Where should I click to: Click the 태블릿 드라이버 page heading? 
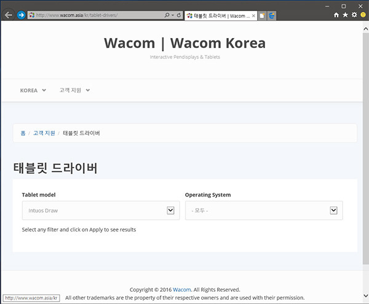click(55, 168)
